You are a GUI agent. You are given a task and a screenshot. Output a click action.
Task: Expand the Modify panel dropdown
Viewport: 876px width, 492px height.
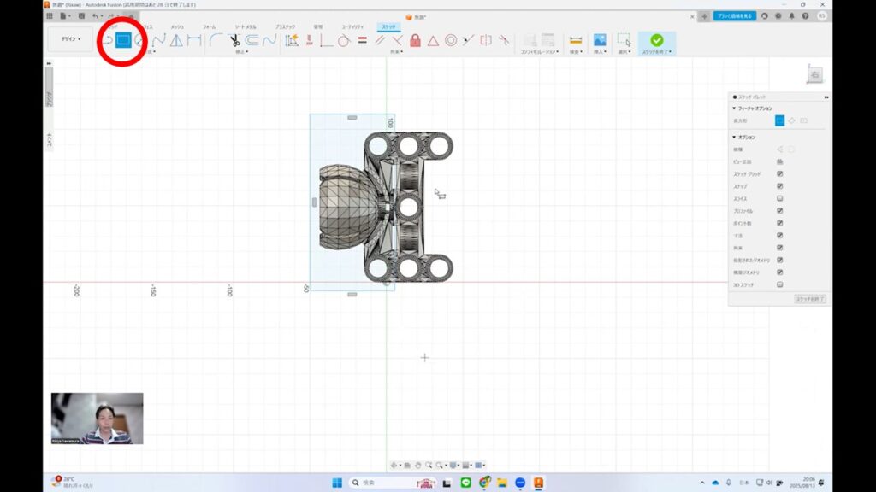coord(241,52)
